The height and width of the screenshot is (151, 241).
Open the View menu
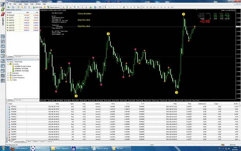tap(15, 4)
